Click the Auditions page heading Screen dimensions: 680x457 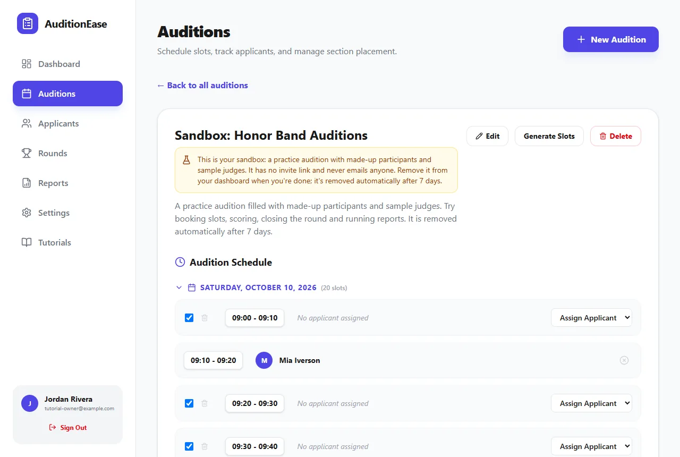coord(194,32)
